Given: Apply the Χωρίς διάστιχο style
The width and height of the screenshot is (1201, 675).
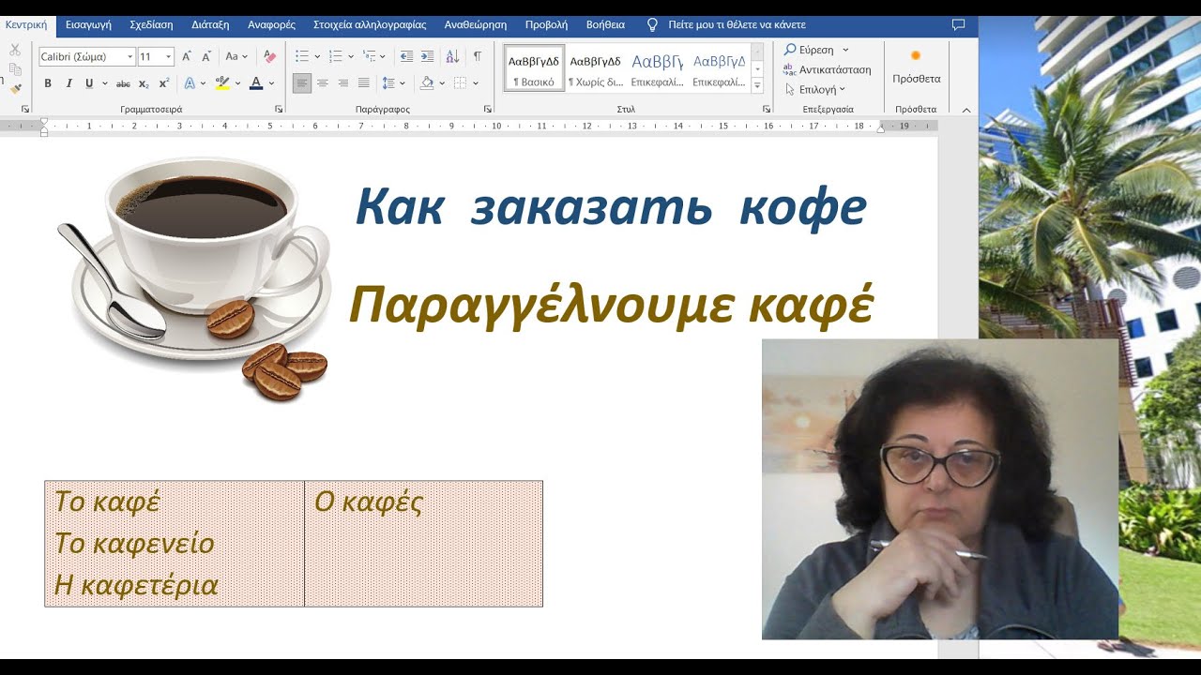Looking at the screenshot, I should [596, 68].
